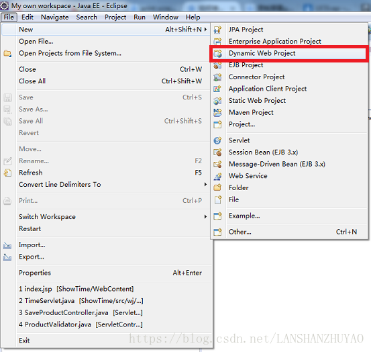Select Application Client Project entry

pyautogui.click(x=289, y=89)
